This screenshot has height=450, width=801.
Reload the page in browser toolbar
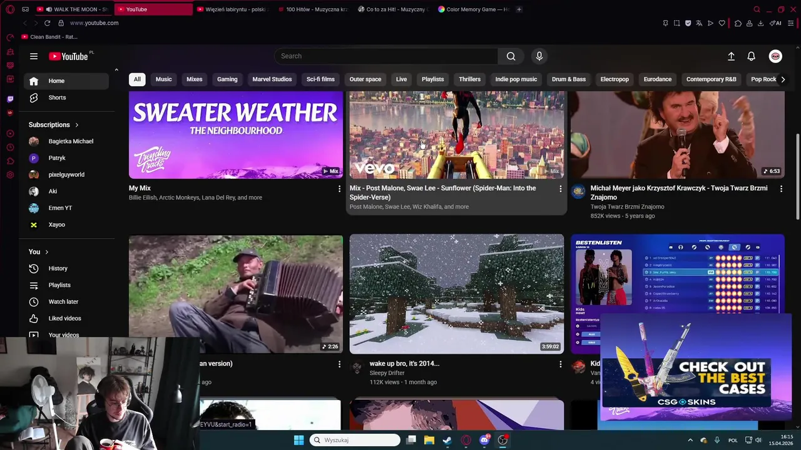[47, 23]
